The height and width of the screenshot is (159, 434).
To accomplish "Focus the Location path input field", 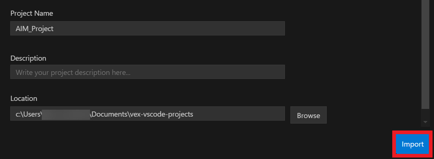I will coord(147,114).
